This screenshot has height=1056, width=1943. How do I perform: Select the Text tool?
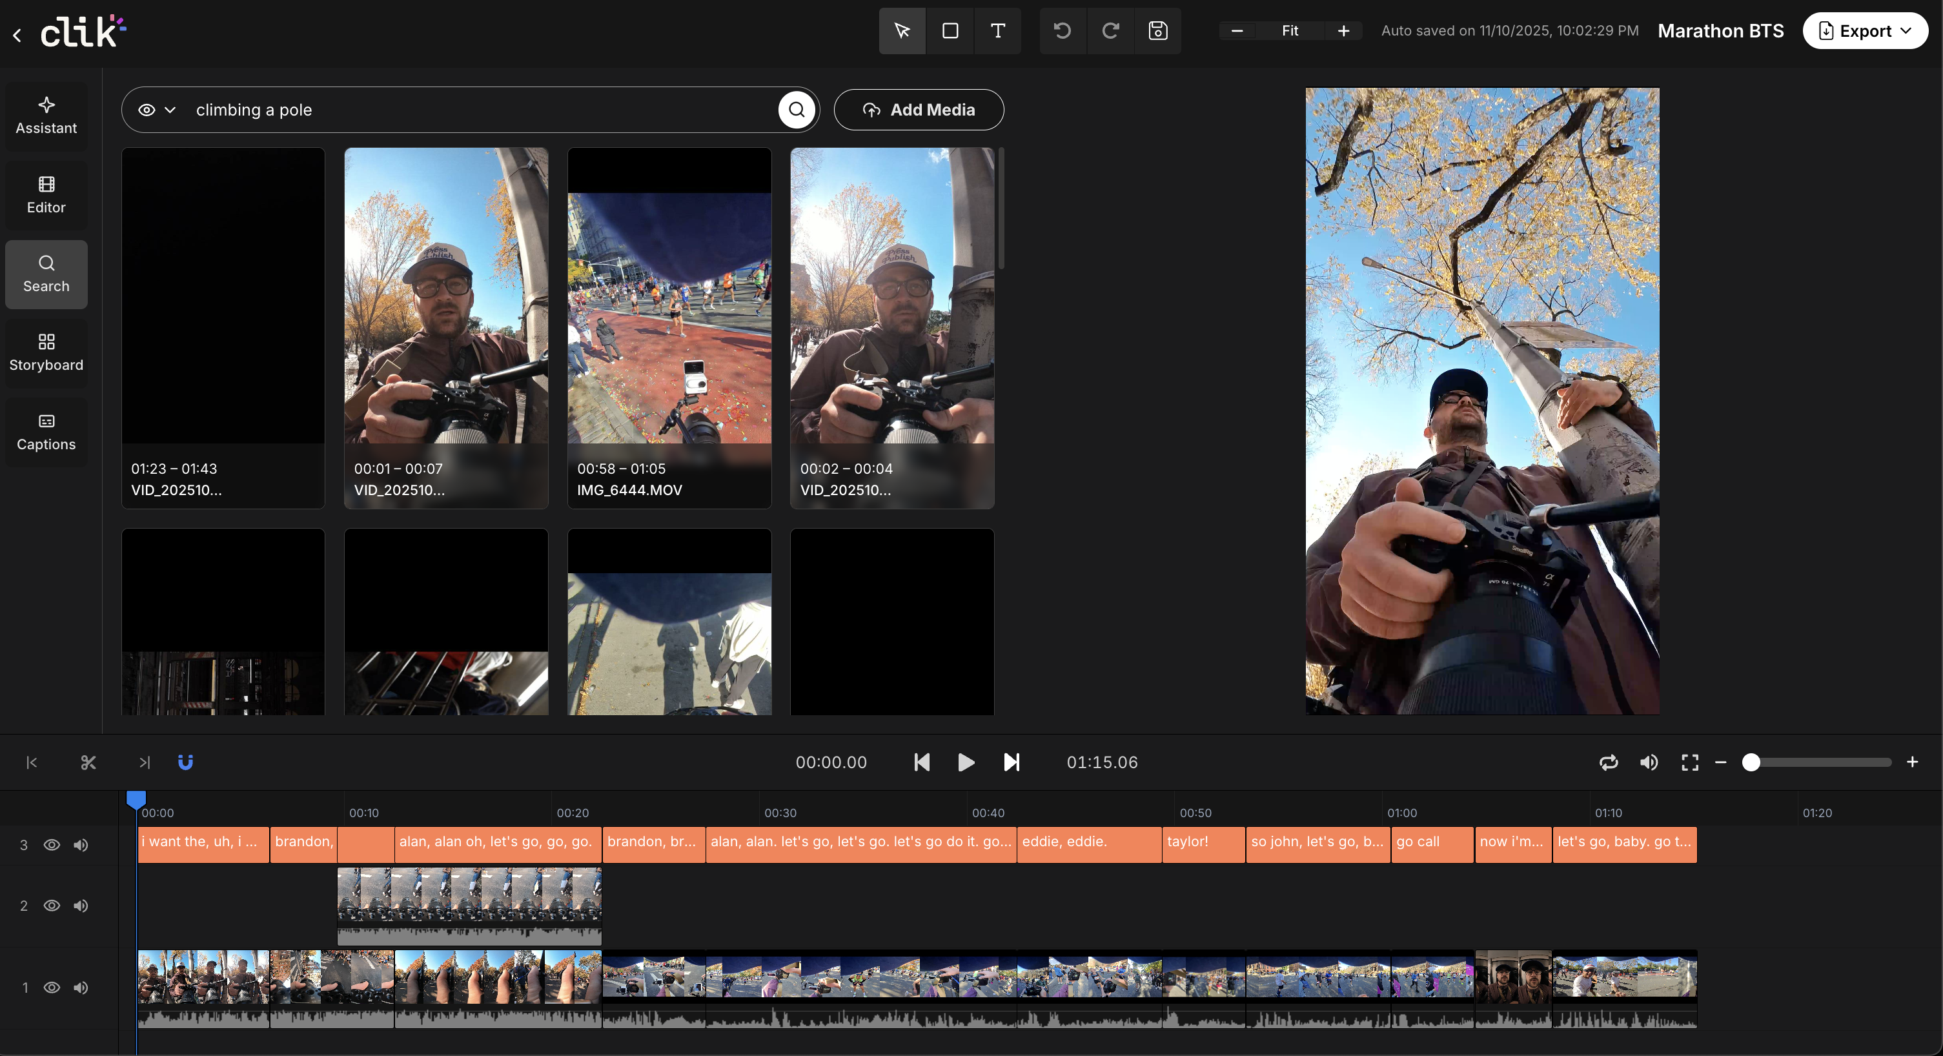click(998, 31)
